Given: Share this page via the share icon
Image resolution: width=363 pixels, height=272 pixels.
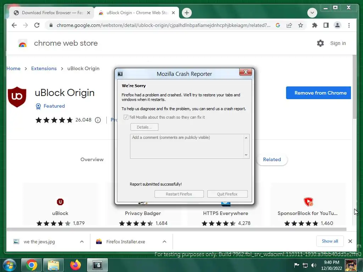Looking at the screenshot, I should click(x=289, y=25).
